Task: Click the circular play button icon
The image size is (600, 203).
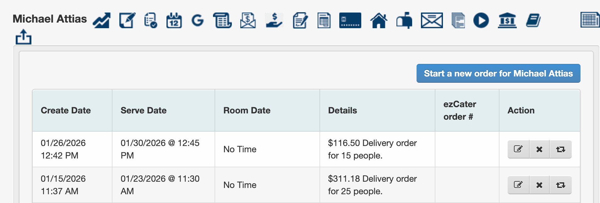Action: [x=481, y=21]
